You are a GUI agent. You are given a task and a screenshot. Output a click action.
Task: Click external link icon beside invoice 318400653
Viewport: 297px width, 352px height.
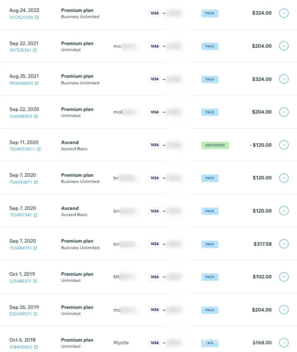[36, 347]
